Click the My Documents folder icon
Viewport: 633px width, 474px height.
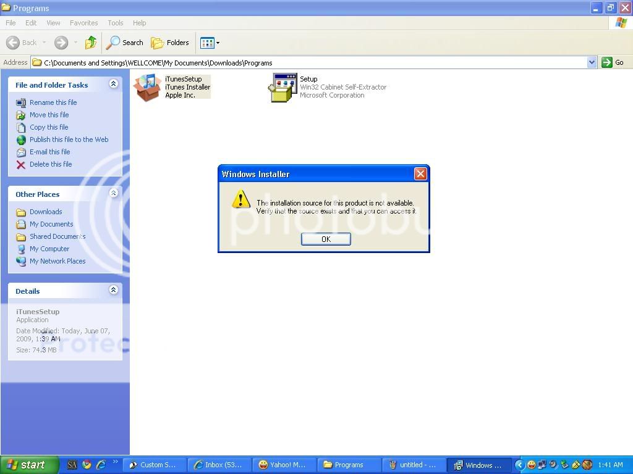[x=21, y=225]
